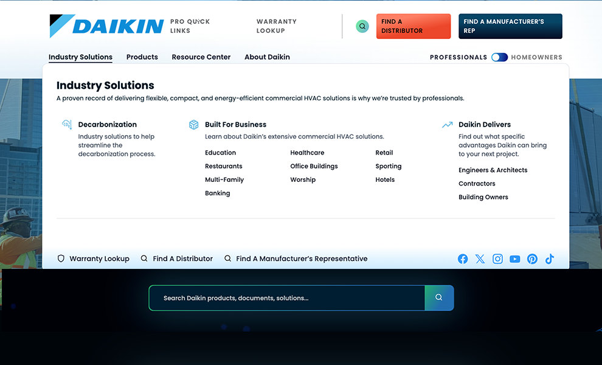Open Daikin's Instagram icon
The width and height of the screenshot is (602, 365).
tap(497, 259)
